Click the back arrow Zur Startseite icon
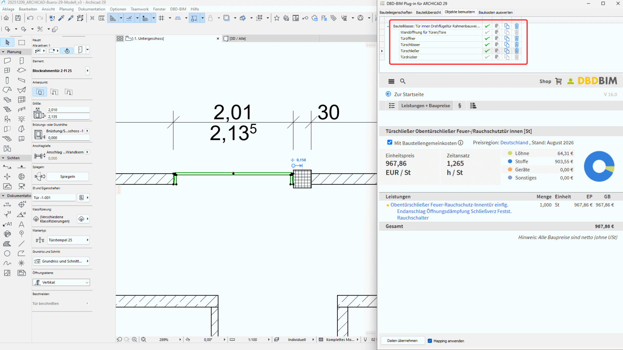 click(x=388, y=94)
